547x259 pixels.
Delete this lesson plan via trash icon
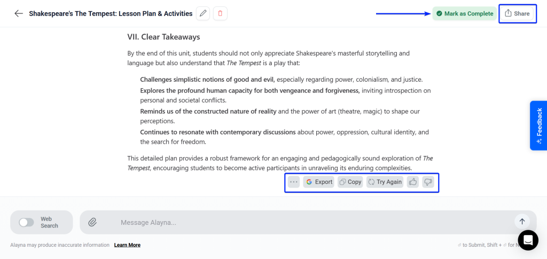[220, 13]
